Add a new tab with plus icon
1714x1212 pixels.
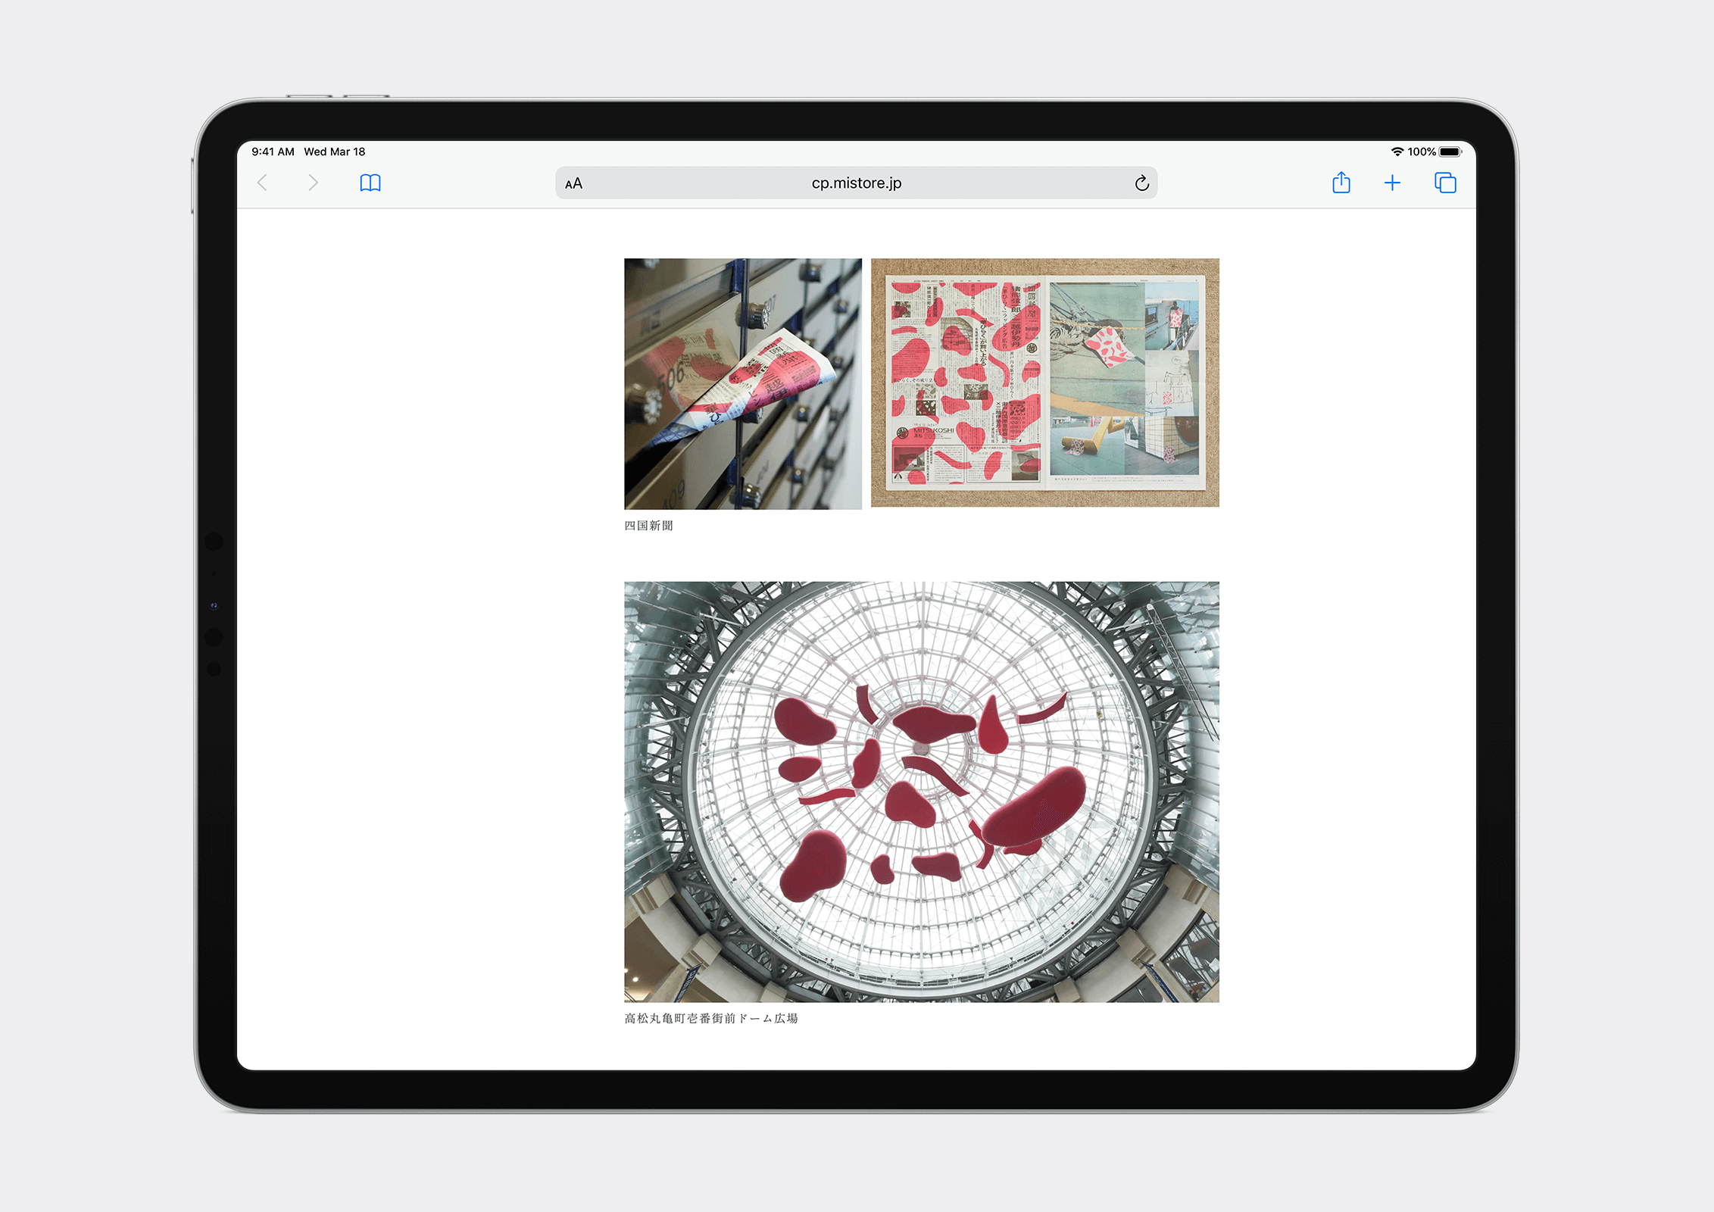point(1392,183)
